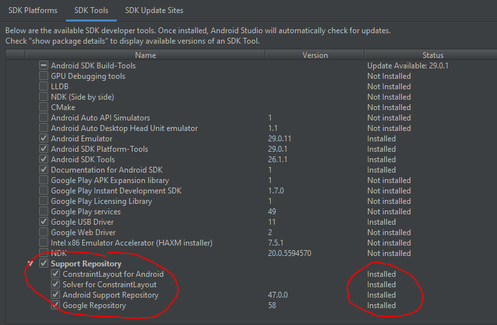Click version '7.5.1' of HAXM installer

(275, 243)
